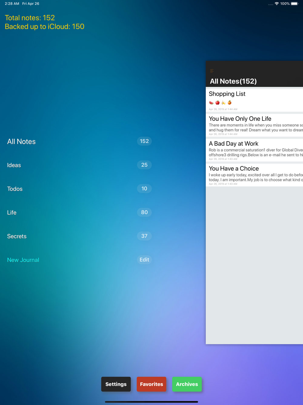
Task: Tap the 25 count badge for Ideas
Action: click(144, 165)
